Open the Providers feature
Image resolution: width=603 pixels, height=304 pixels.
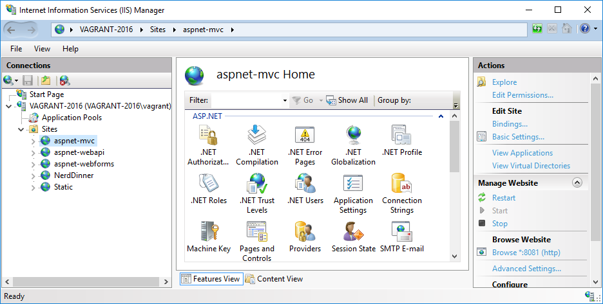[305, 237]
